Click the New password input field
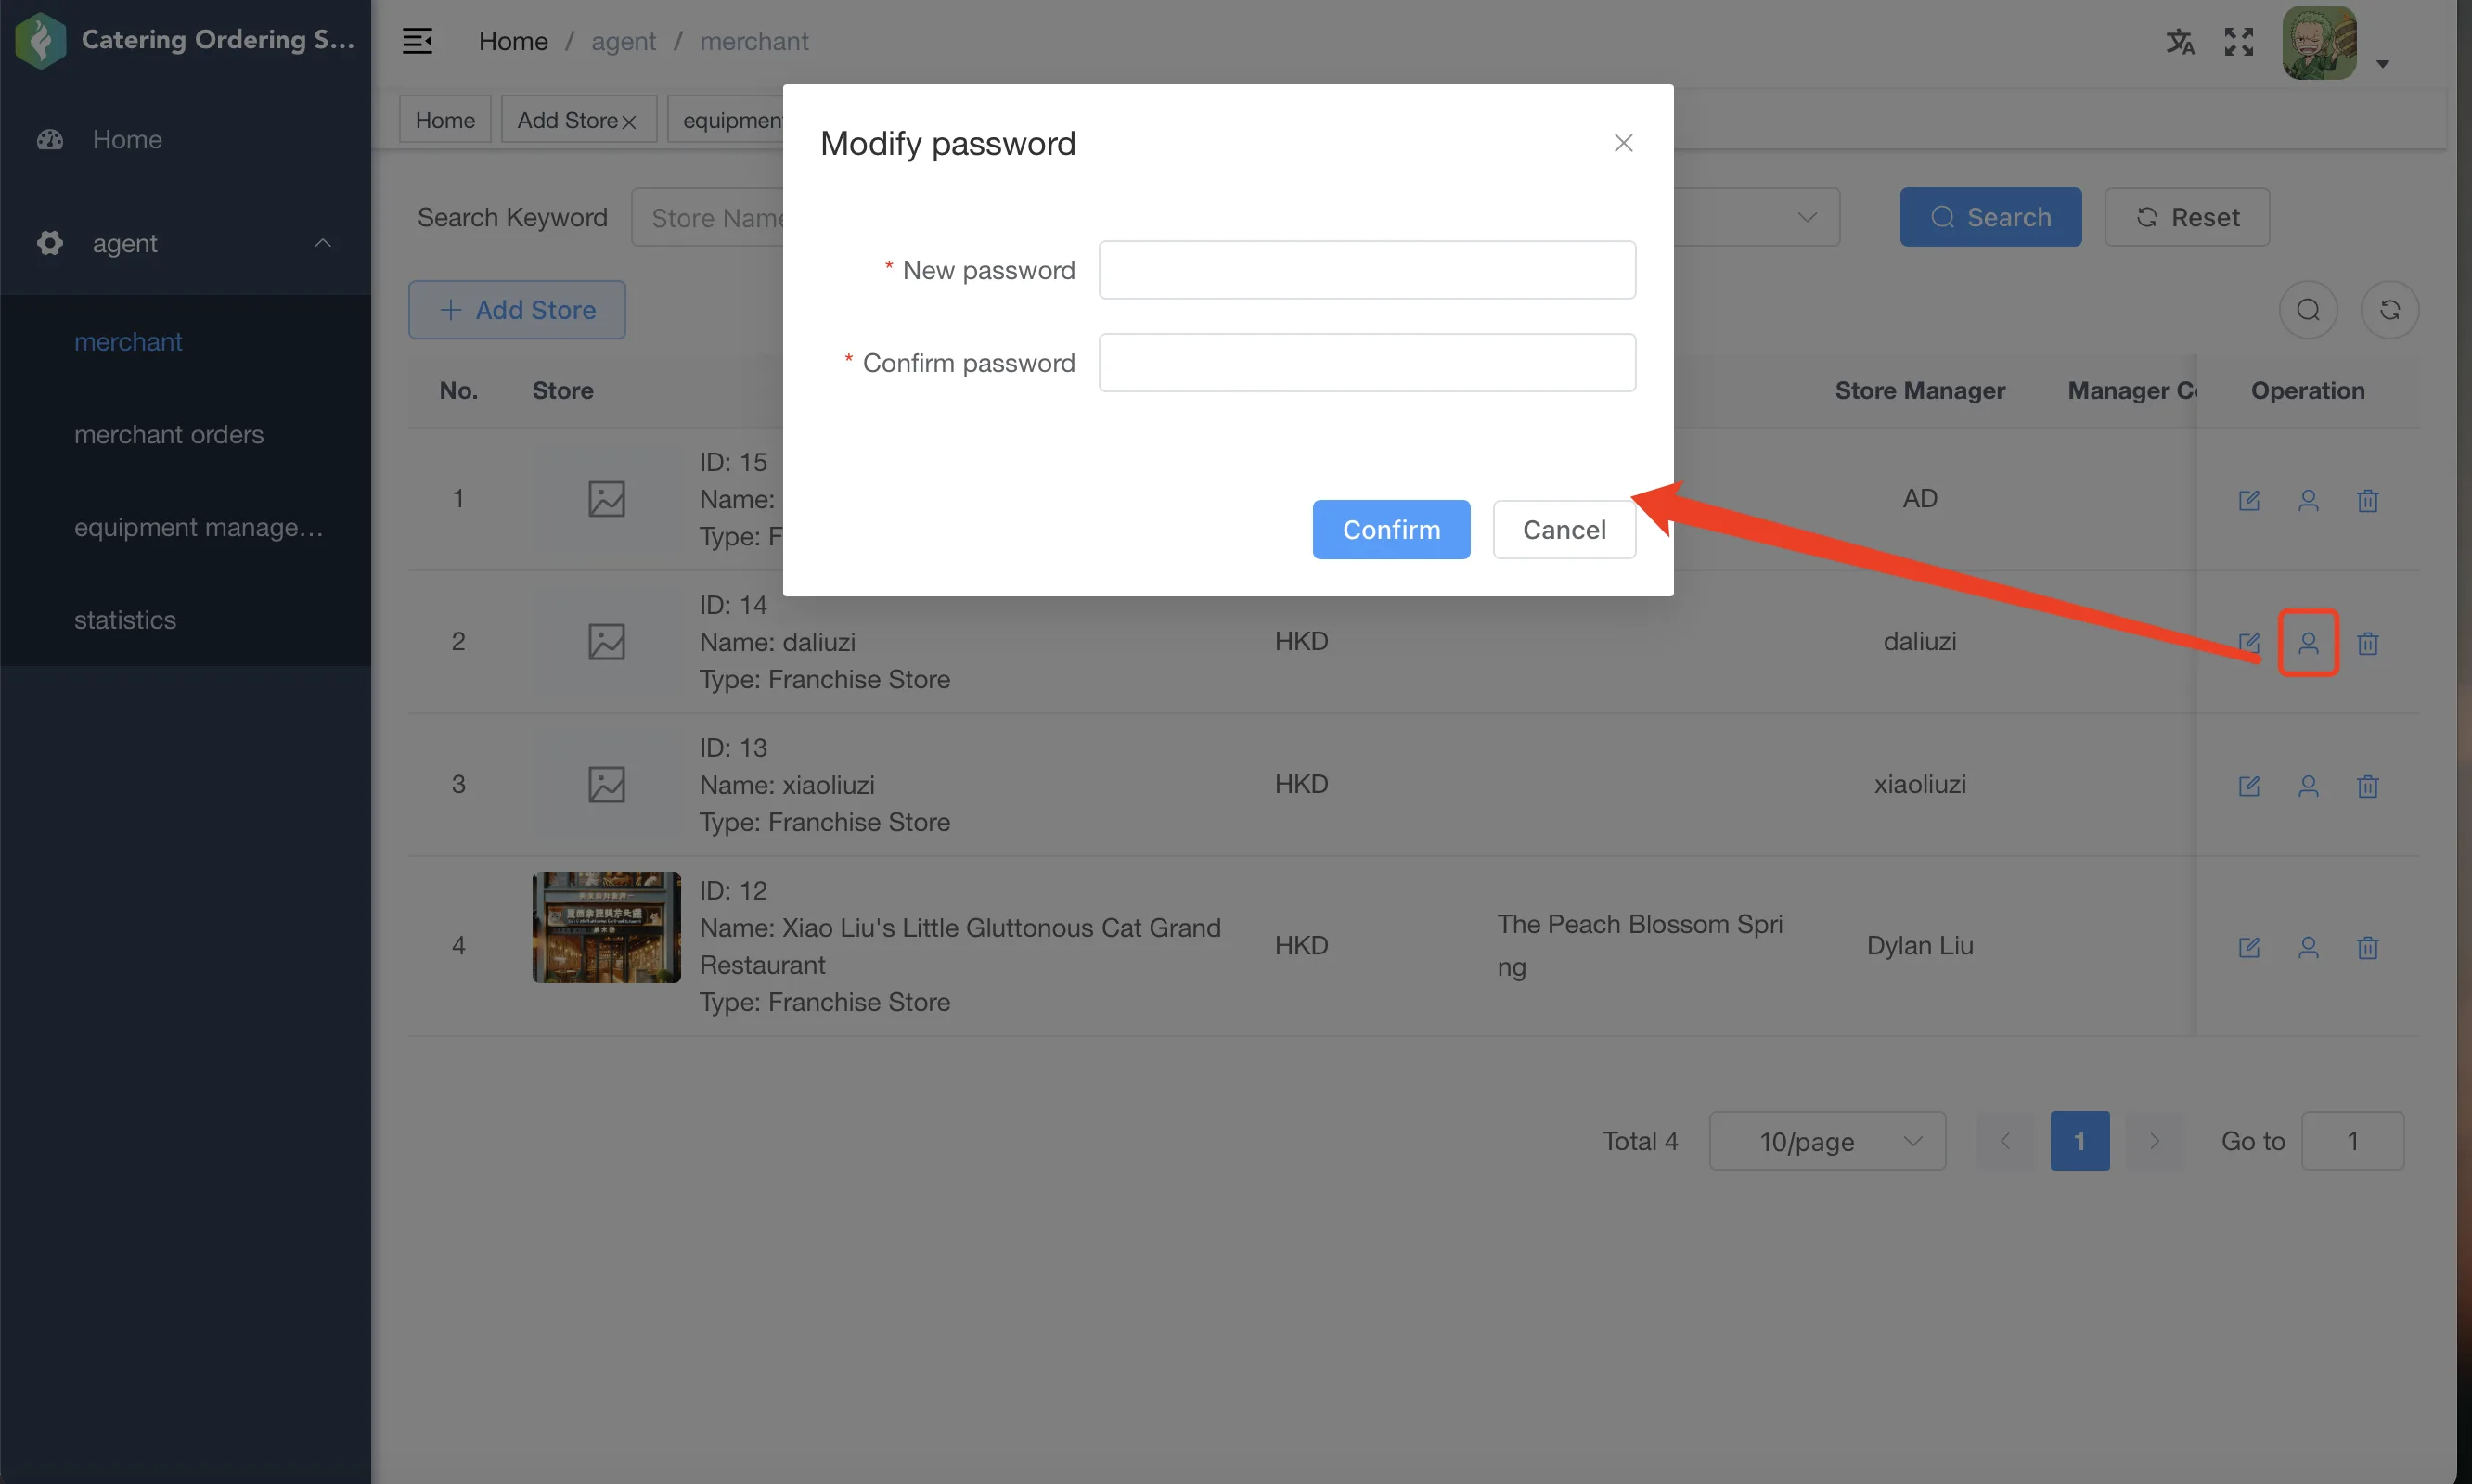The height and width of the screenshot is (1484, 2472). point(1367,270)
